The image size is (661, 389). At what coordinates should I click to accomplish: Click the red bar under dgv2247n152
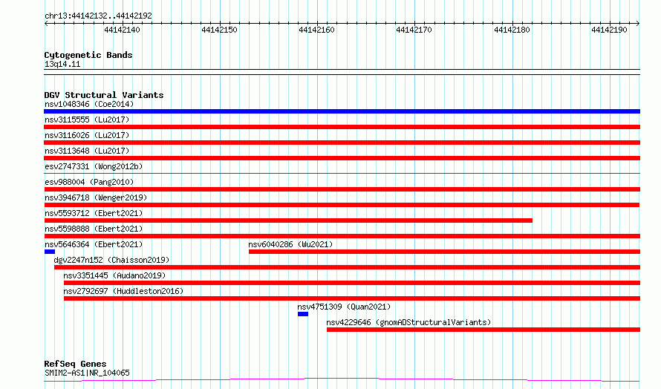click(x=348, y=267)
